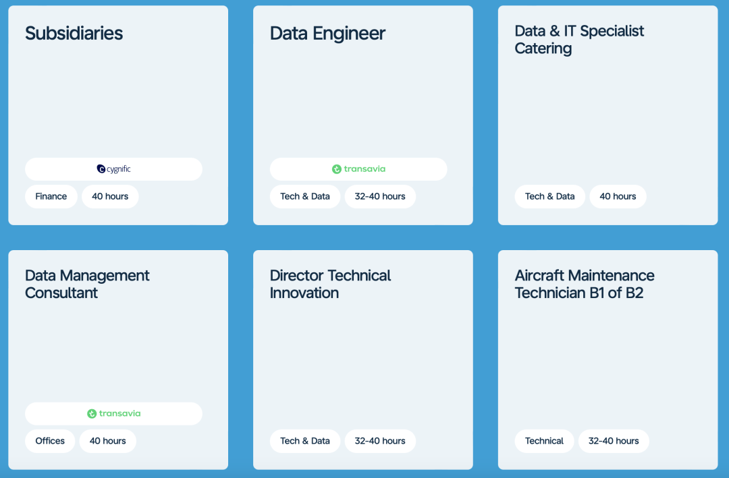Image resolution: width=729 pixels, height=478 pixels.
Task: Select the Technical category tag
Action: point(545,441)
